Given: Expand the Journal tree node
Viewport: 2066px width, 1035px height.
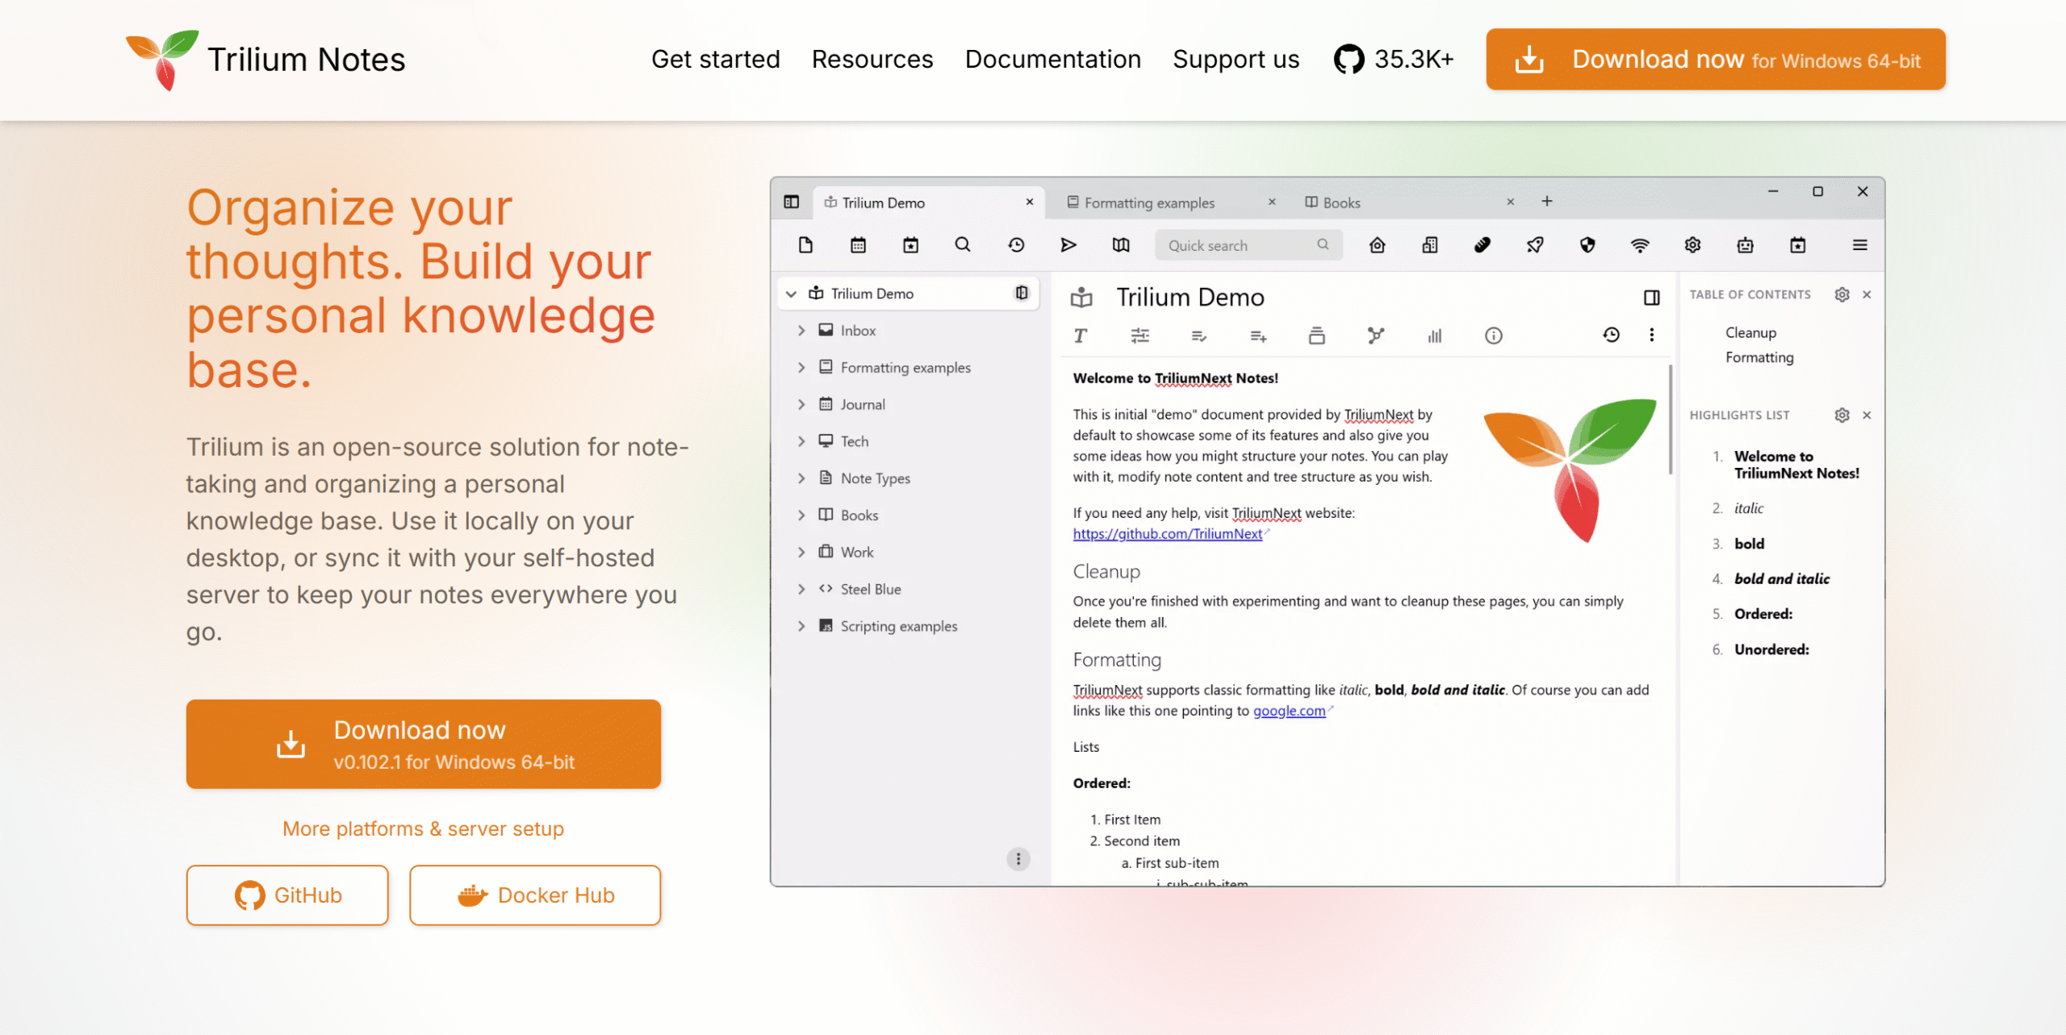Looking at the screenshot, I should [801, 405].
